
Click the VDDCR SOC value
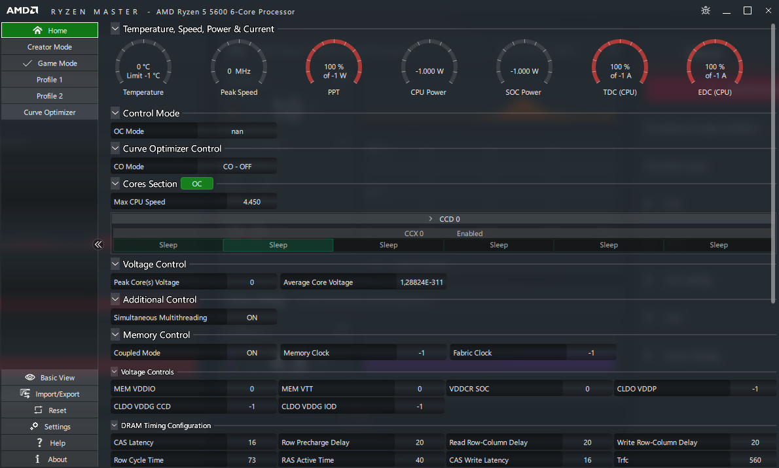(x=587, y=389)
